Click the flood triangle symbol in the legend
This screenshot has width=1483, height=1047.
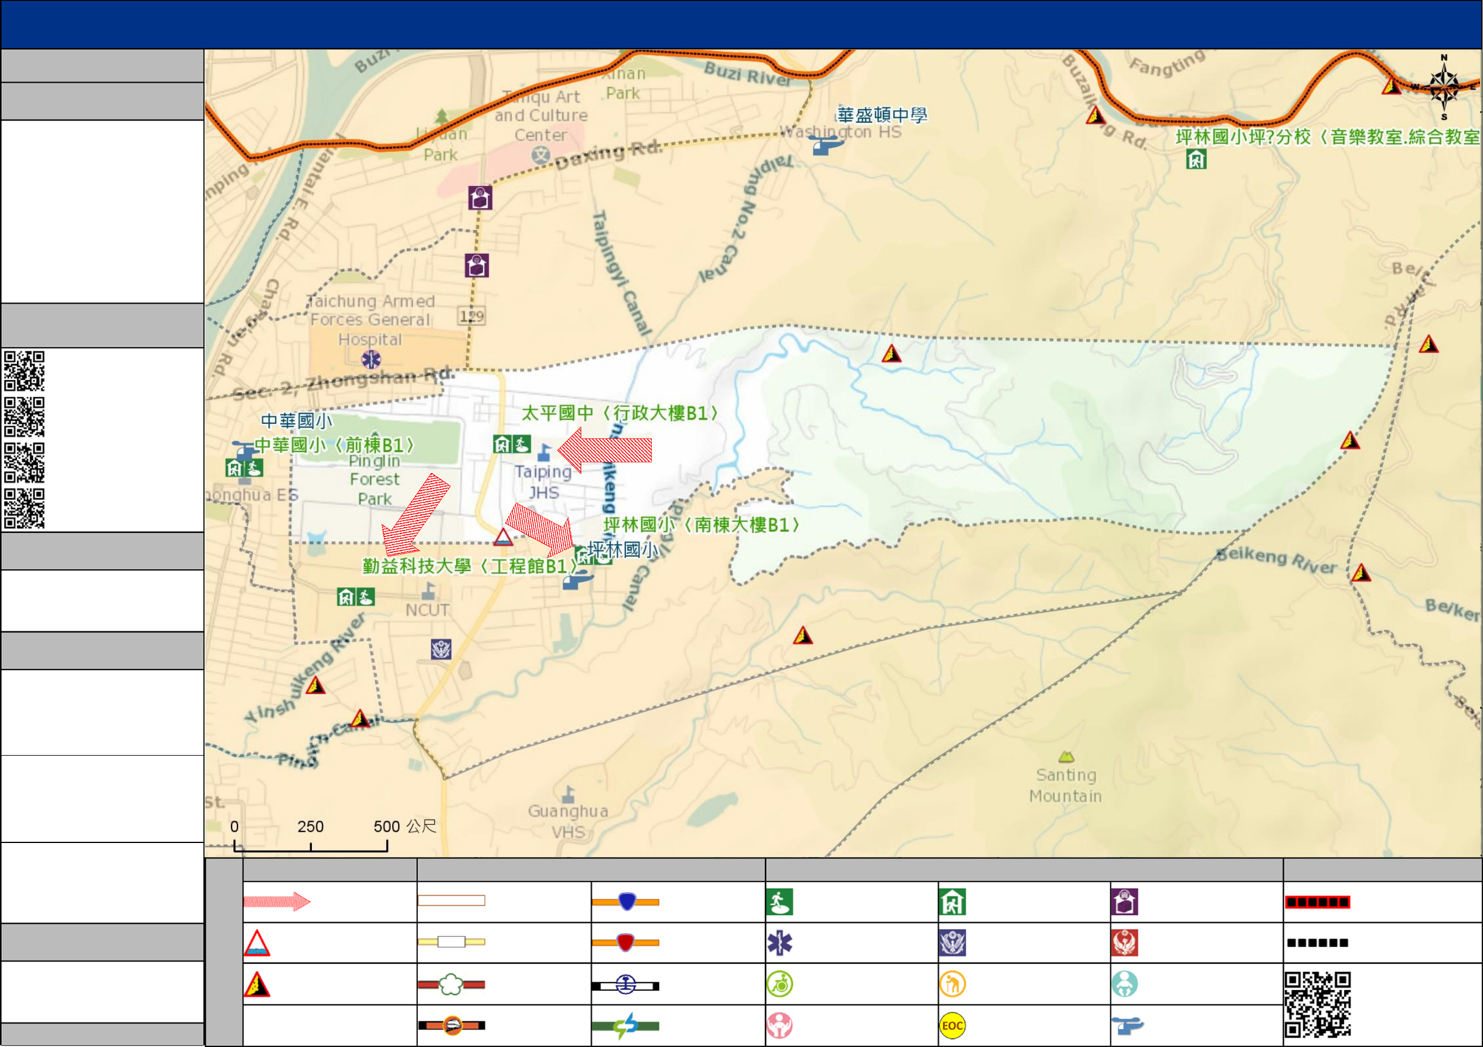[x=256, y=943]
